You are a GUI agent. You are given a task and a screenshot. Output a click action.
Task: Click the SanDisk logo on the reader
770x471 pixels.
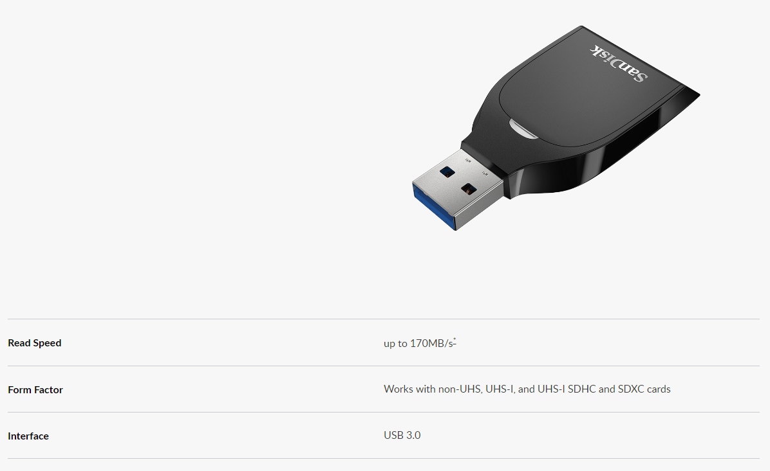pyautogui.click(x=619, y=63)
